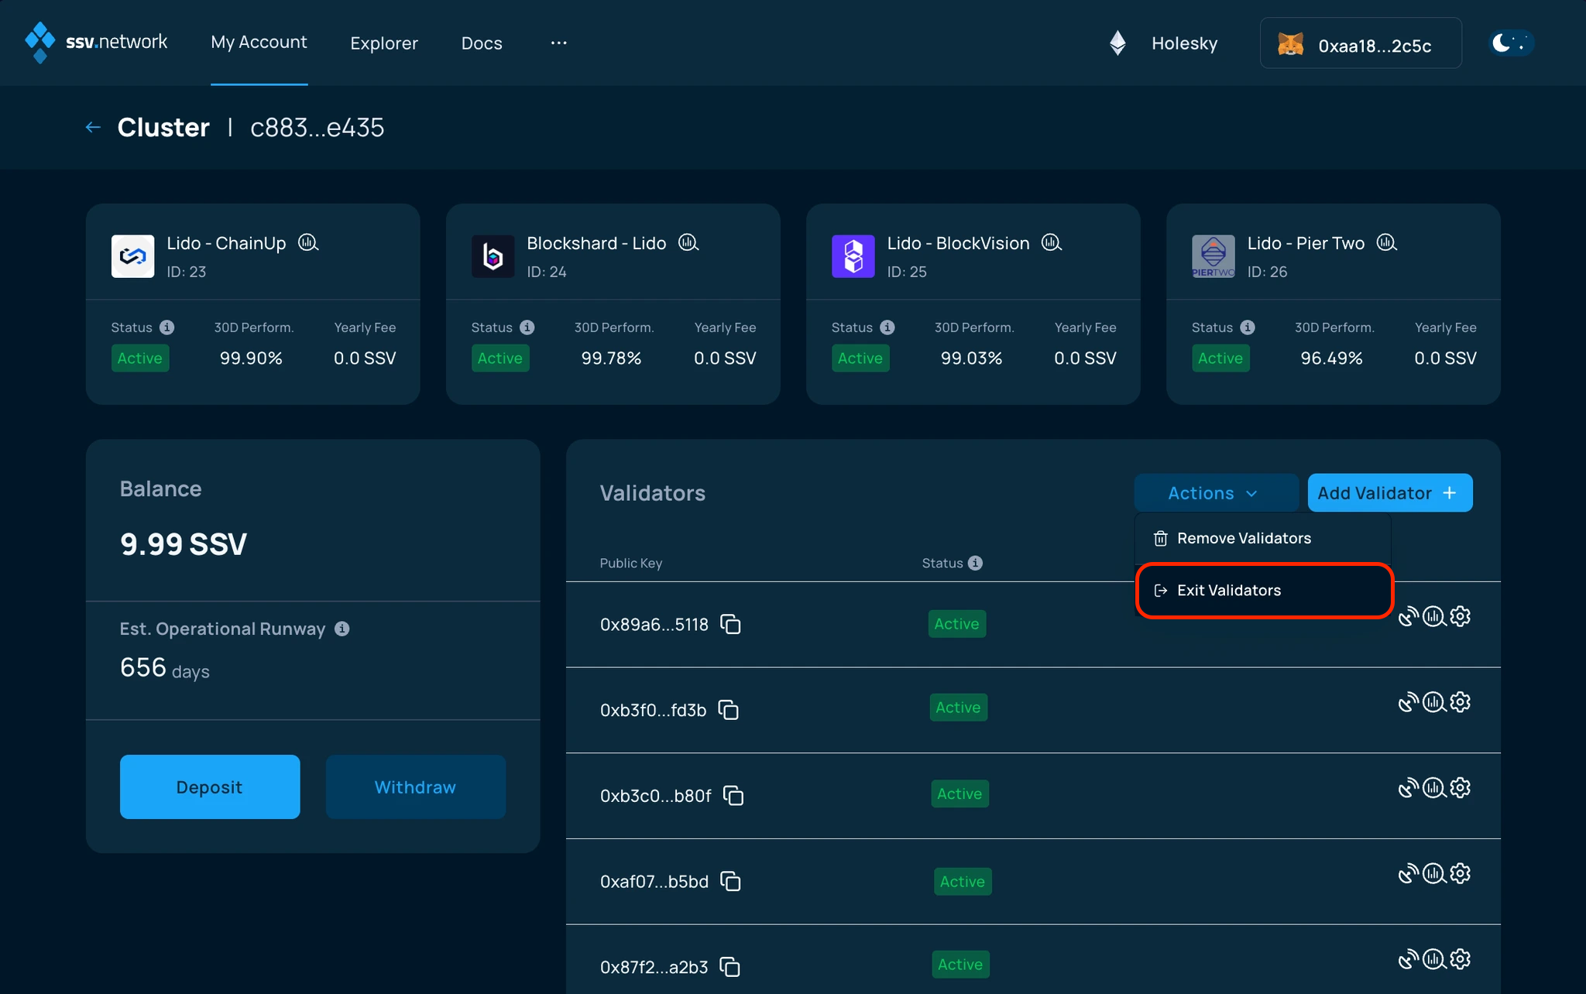Copy public key 0x89a6...5118
This screenshot has width=1586, height=994.
point(730,624)
